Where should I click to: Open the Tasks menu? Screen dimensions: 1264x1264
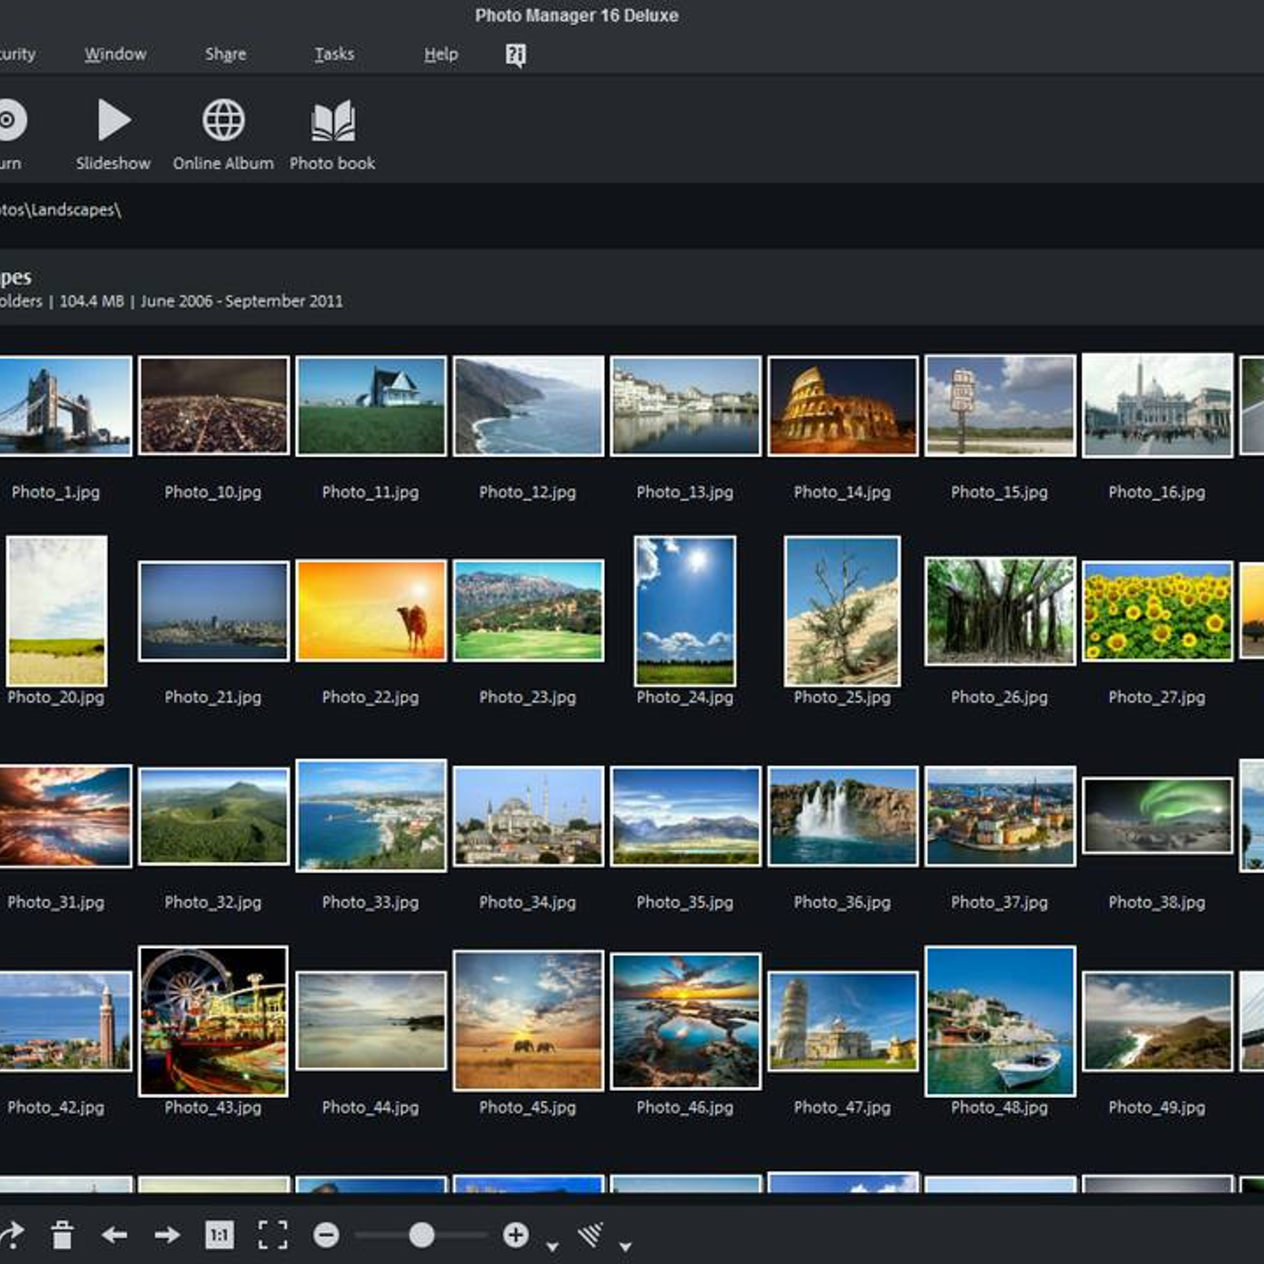click(x=334, y=55)
